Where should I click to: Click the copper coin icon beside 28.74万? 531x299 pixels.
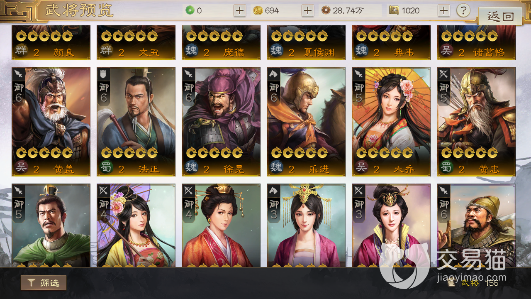tap(326, 10)
